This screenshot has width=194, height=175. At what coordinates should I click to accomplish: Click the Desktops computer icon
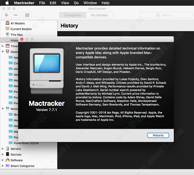7,51
